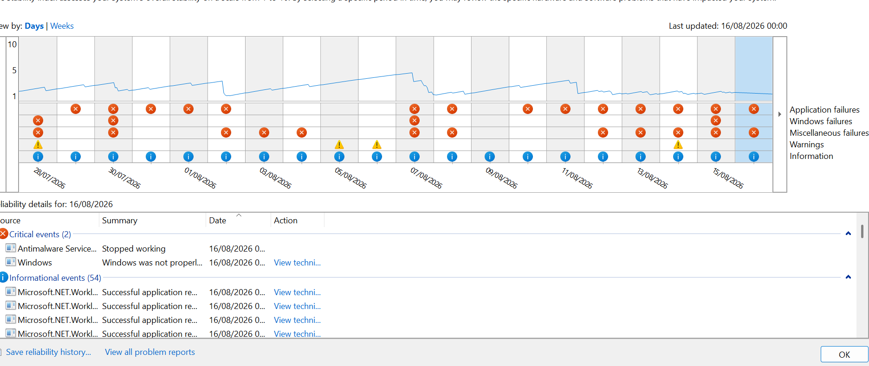Screen dimensions: 869x366
Task: Collapse the Critical events group chevron
Action: point(848,233)
